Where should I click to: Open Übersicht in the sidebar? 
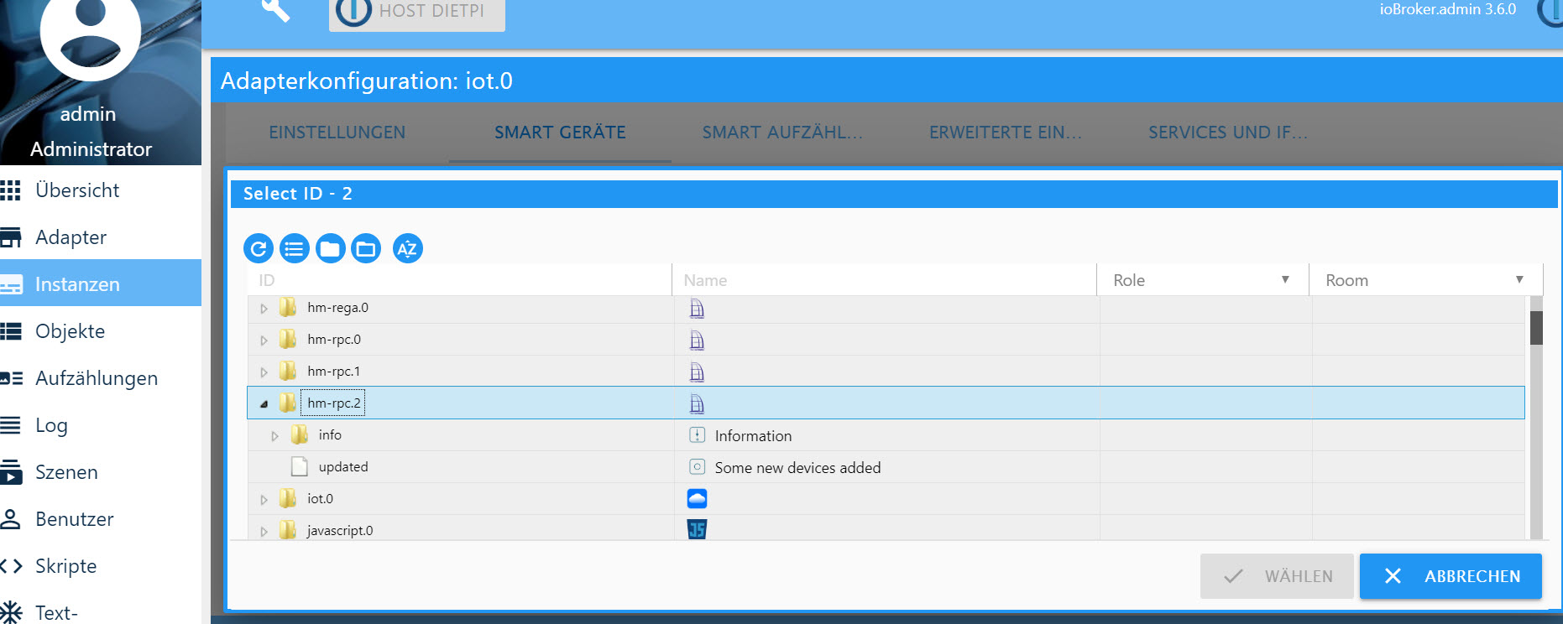pyautogui.click(x=101, y=190)
